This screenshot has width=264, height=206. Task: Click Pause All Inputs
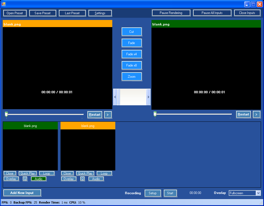point(212,13)
